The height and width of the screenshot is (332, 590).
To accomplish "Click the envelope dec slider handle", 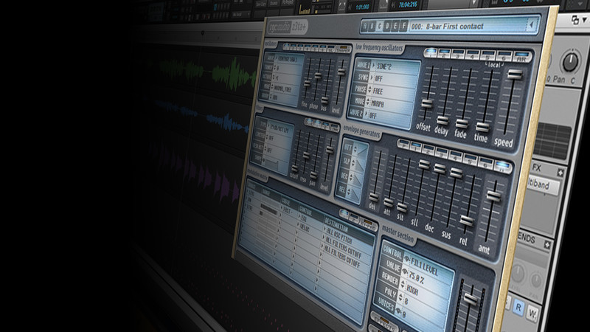I will point(440,168).
